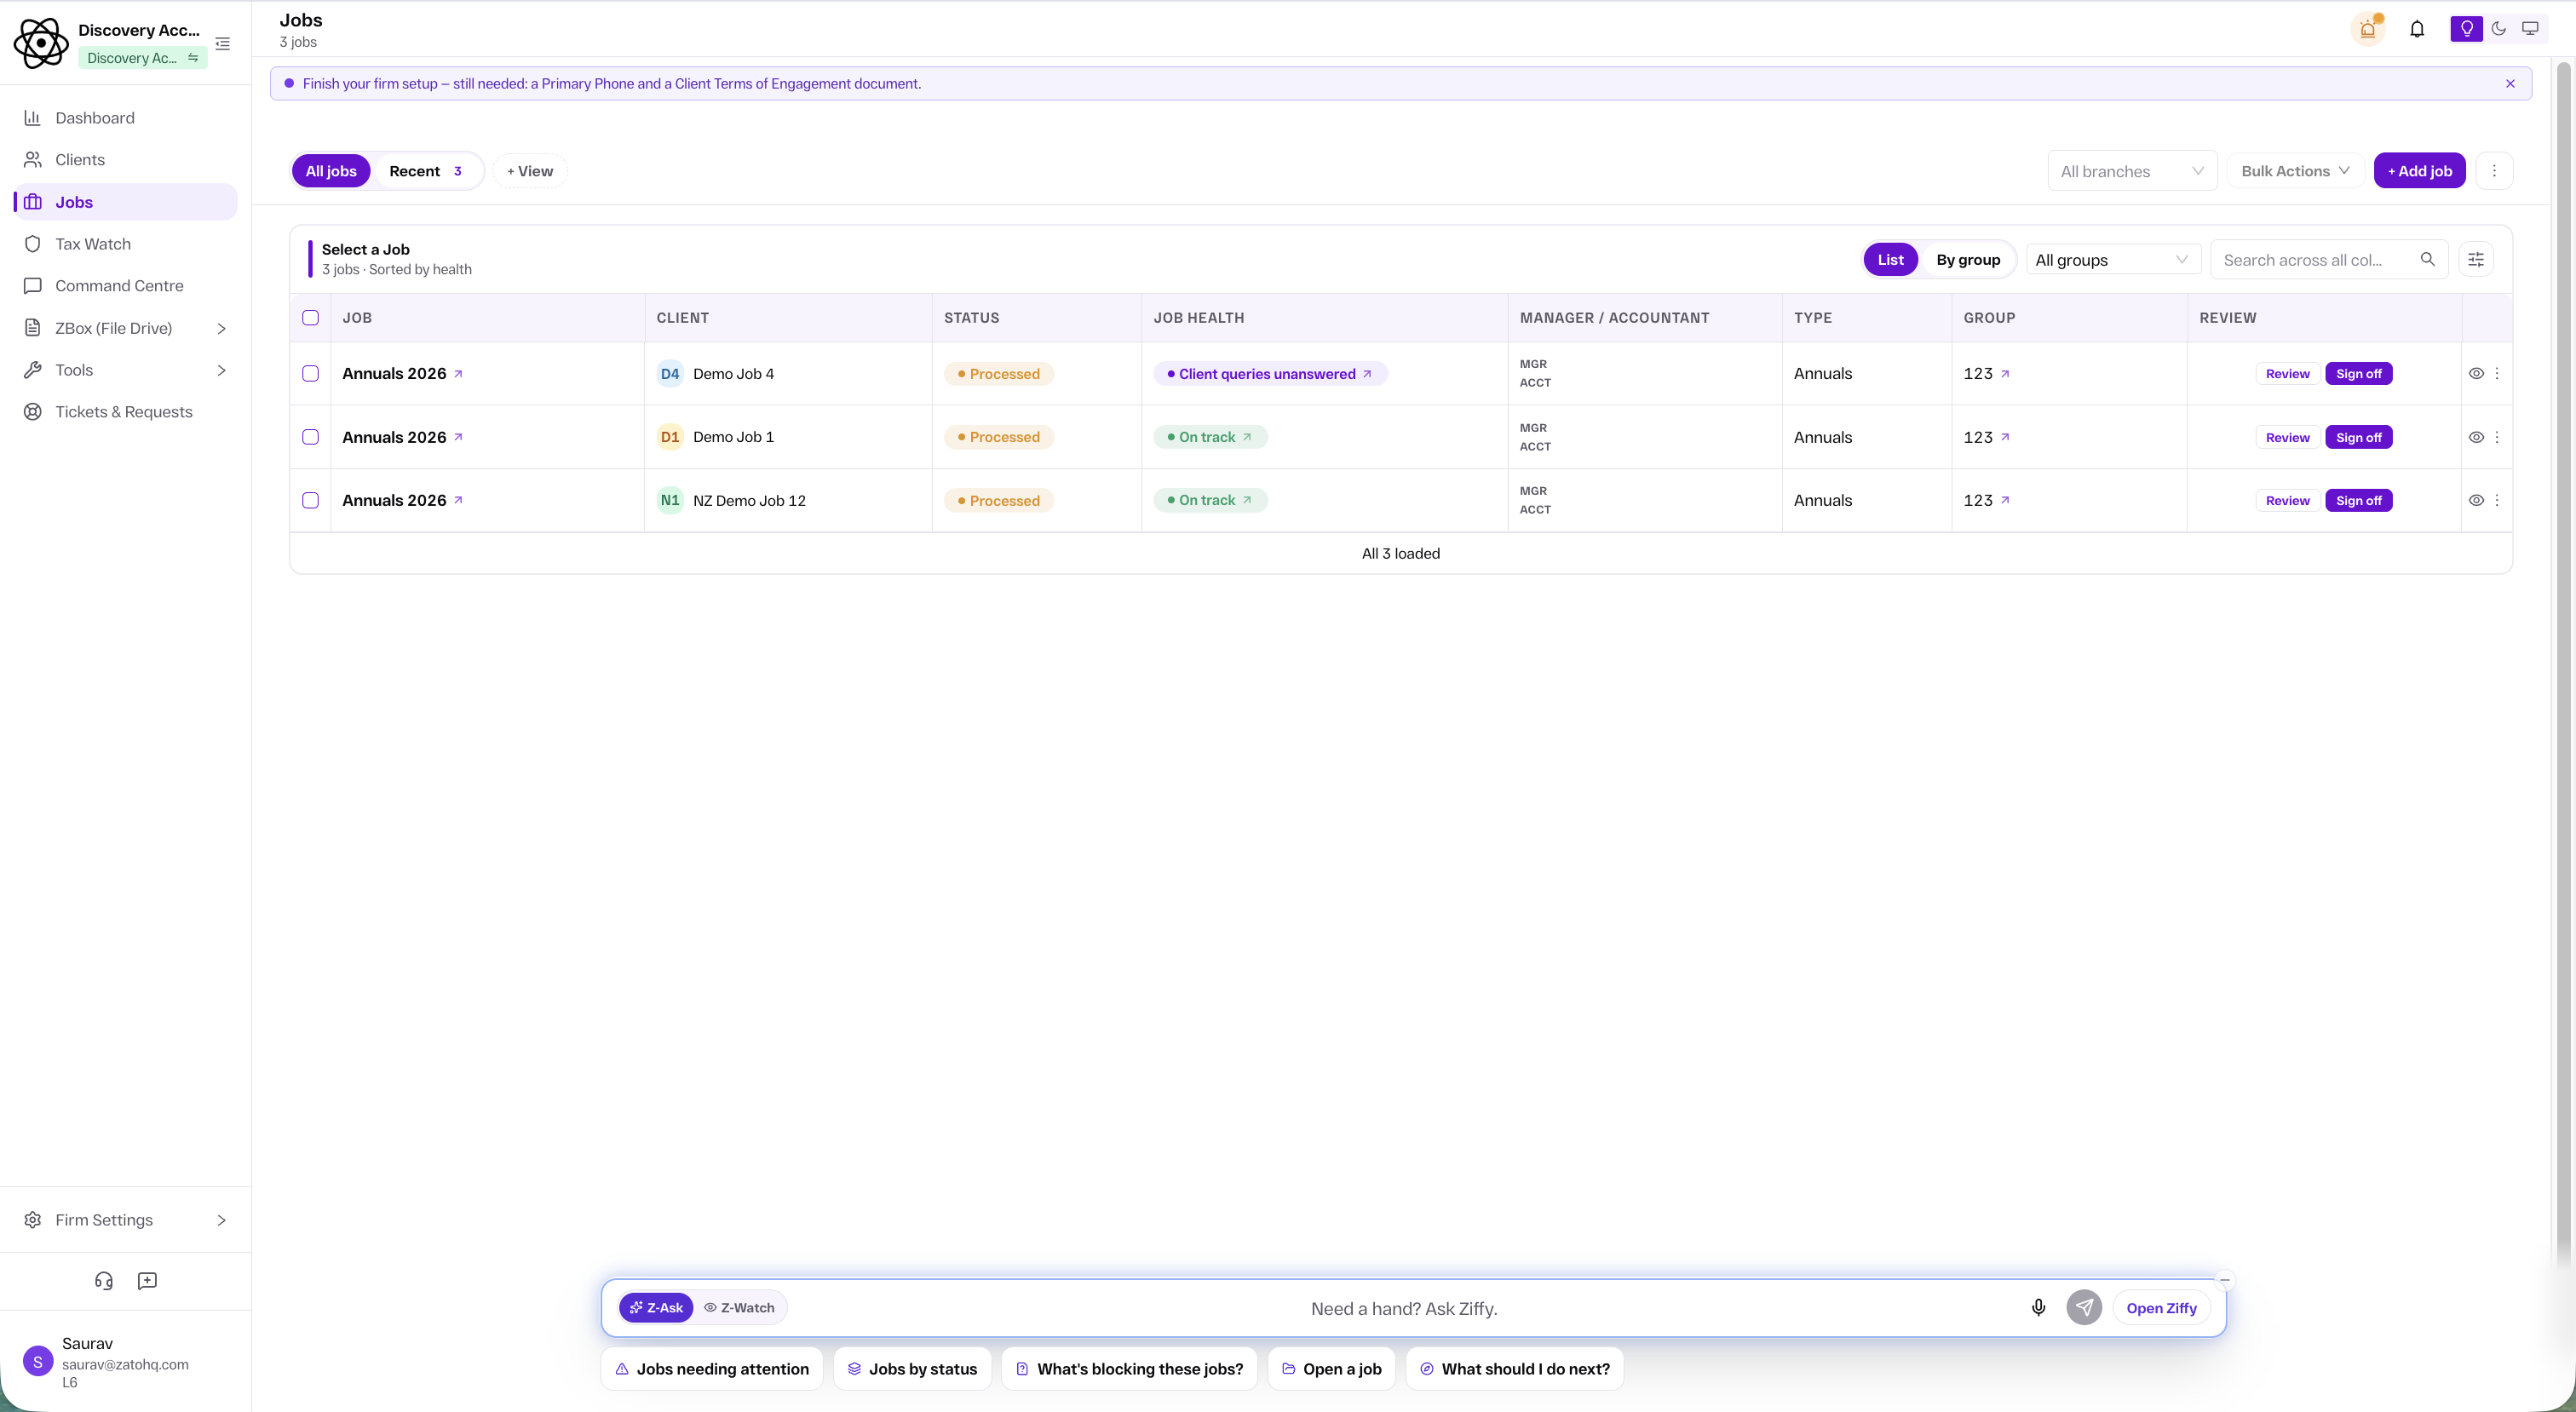Open the All branches dropdown
2576x1412 pixels.
click(x=2132, y=171)
